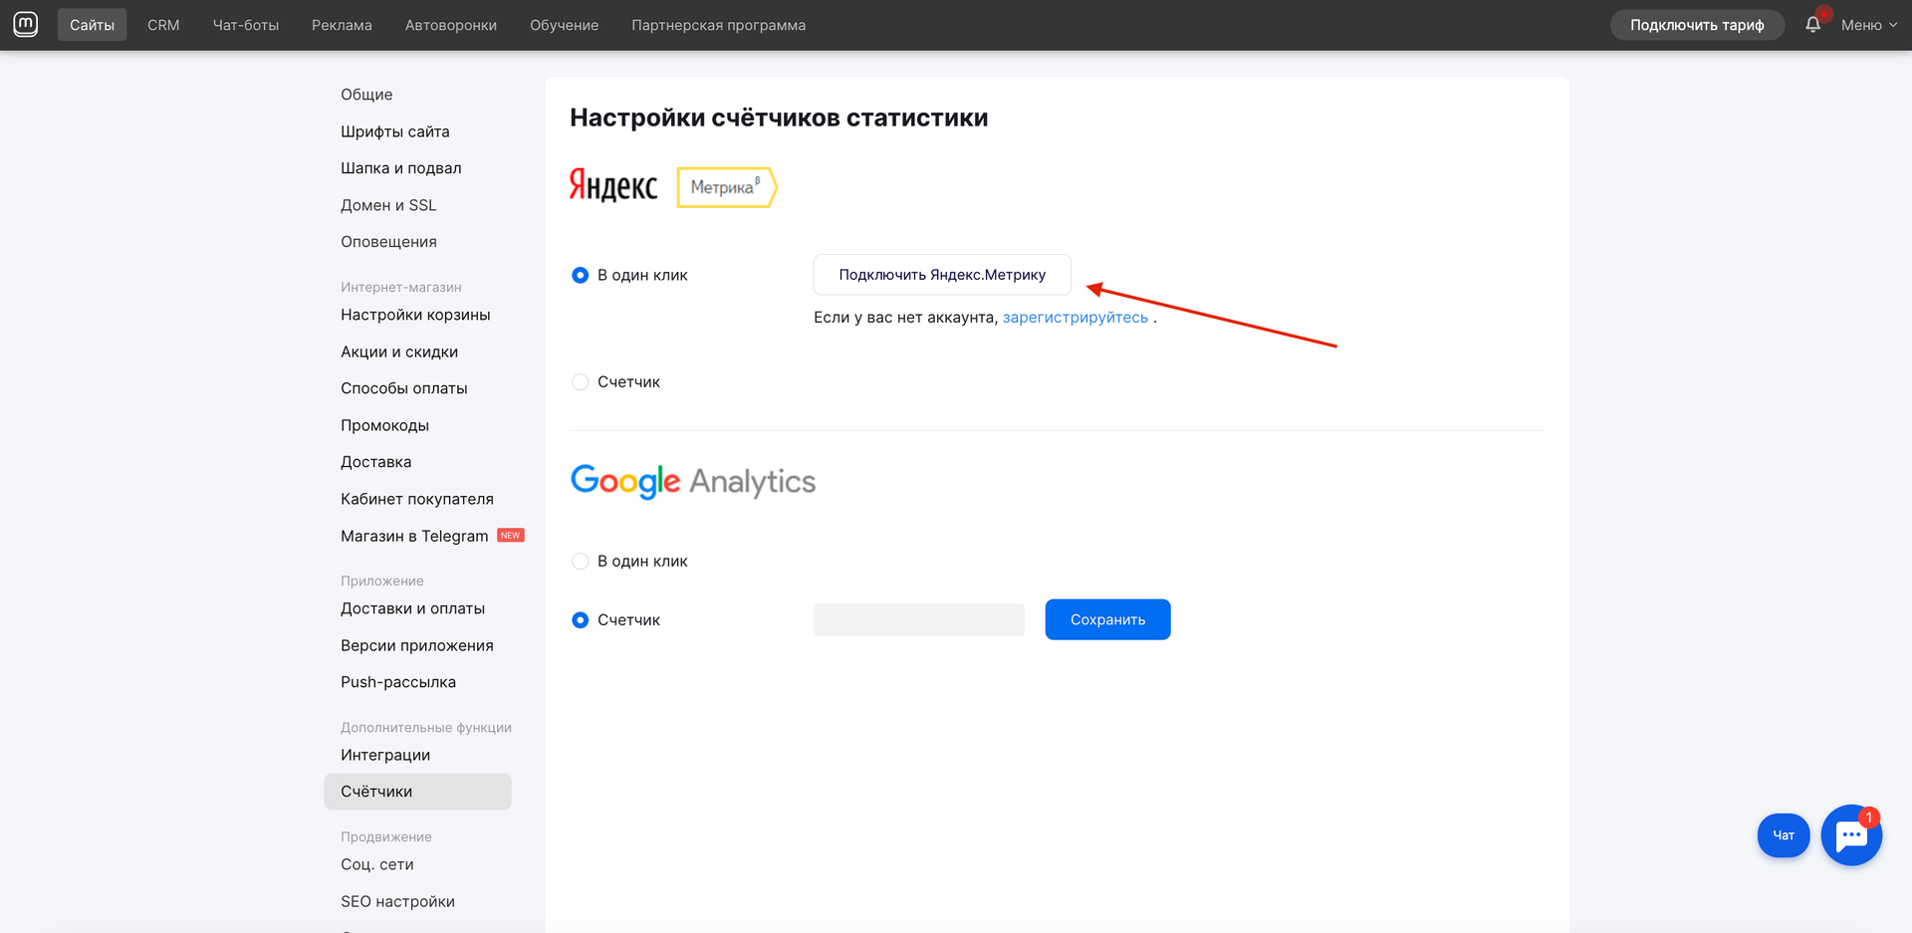Viewport: 1912px width, 933px height.
Task: Go to Чат-боты section
Action: point(246,25)
